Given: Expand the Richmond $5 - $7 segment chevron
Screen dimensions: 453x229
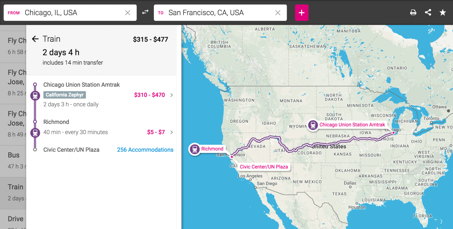Looking at the screenshot, I should tap(172, 132).
